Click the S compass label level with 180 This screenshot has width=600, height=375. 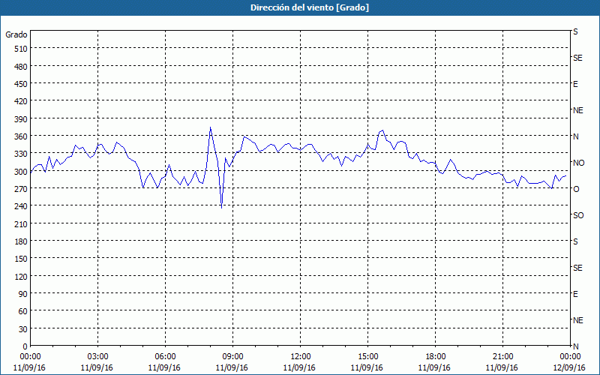pos(575,241)
